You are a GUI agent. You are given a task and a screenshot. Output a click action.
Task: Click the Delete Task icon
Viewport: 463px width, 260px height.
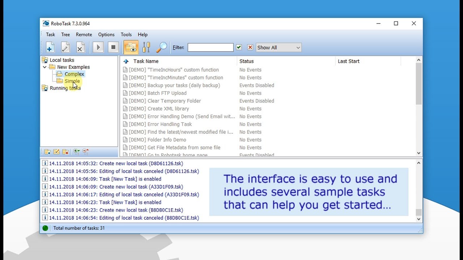click(80, 47)
